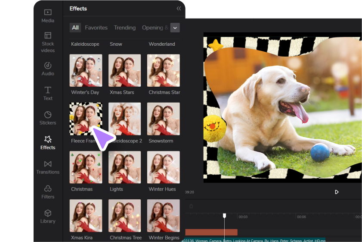Open the Audio panel
362x242 pixels.
(48, 69)
